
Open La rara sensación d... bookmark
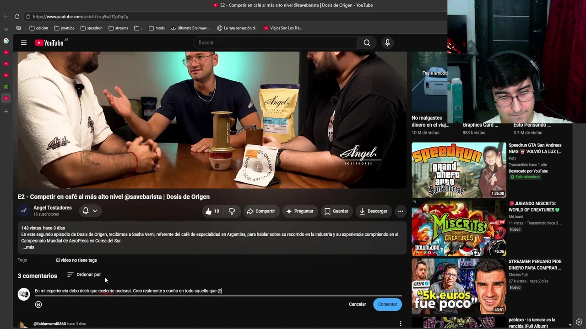tap(237, 28)
